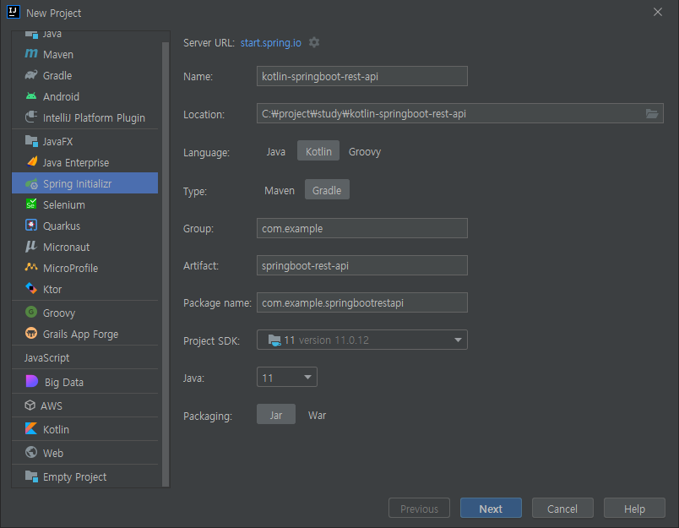679x528 pixels.
Task: Click the Help button
Action: tap(634, 509)
